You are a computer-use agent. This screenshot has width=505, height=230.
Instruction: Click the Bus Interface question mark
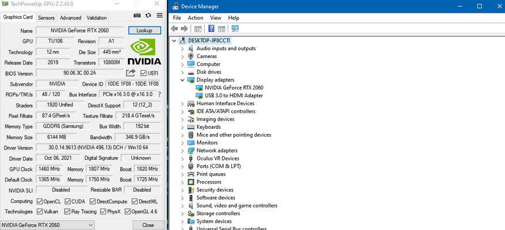159,94
